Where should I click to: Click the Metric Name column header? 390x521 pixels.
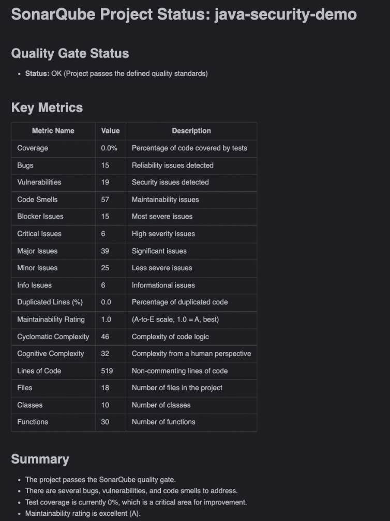[53, 131]
